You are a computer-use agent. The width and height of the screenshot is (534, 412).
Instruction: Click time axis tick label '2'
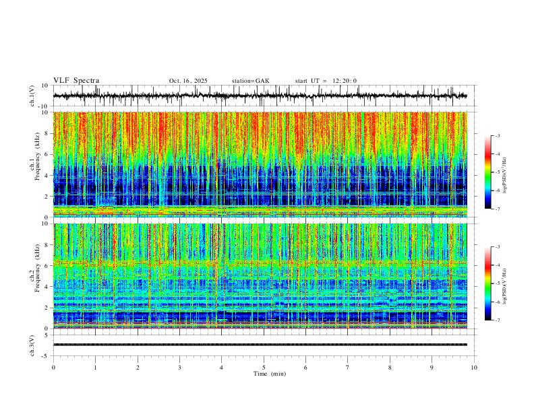[x=138, y=368]
